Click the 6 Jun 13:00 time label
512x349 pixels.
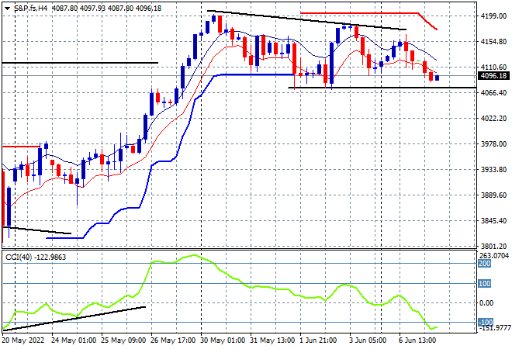(x=417, y=340)
